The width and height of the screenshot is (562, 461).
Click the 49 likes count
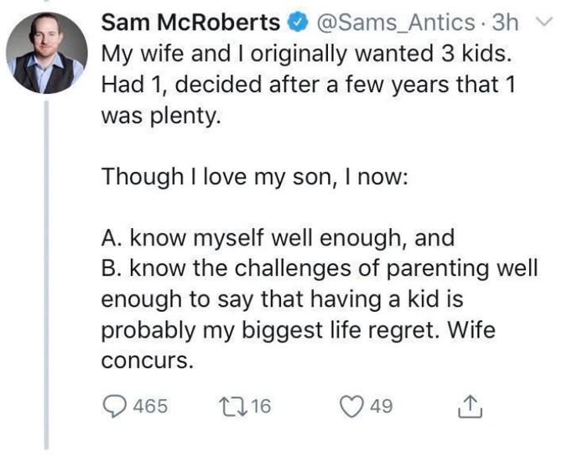coord(381,407)
